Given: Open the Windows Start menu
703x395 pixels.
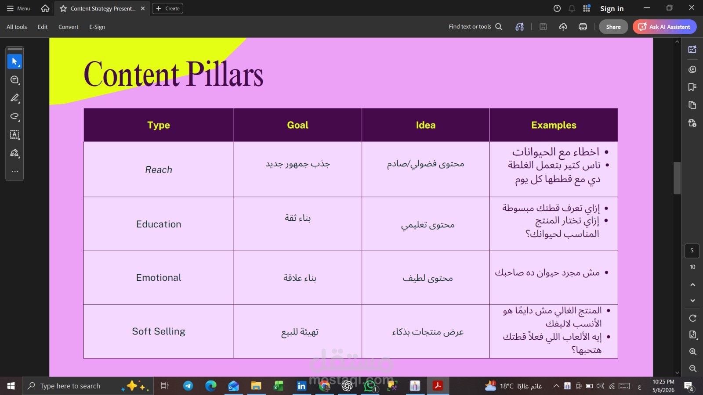Looking at the screenshot, I should [x=11, y=386].
